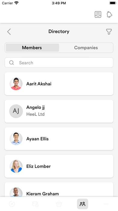The image size is (118, 211).
Task: Switch to the Companies segment
Action: coord(86,48)
